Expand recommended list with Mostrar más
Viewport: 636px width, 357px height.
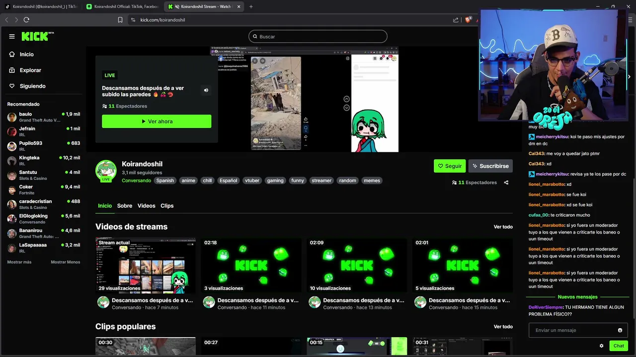click(19, 262)
